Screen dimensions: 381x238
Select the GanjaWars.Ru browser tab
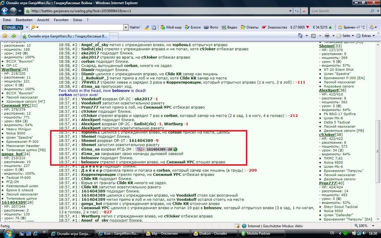[x=65, y=36]
